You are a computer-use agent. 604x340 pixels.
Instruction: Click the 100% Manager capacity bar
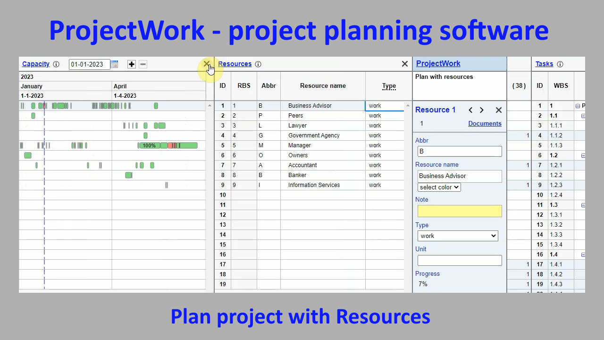coord(149,145)
